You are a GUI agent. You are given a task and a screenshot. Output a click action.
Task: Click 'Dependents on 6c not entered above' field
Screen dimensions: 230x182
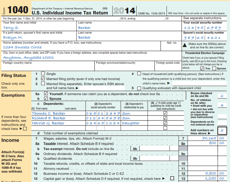[x=222, y=123]
